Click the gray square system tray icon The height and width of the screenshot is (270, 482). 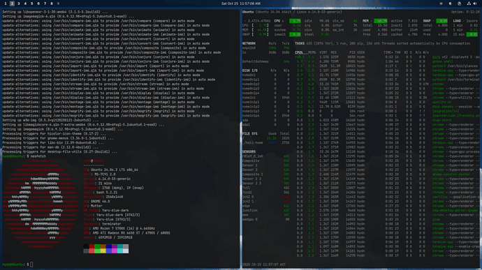441,3
